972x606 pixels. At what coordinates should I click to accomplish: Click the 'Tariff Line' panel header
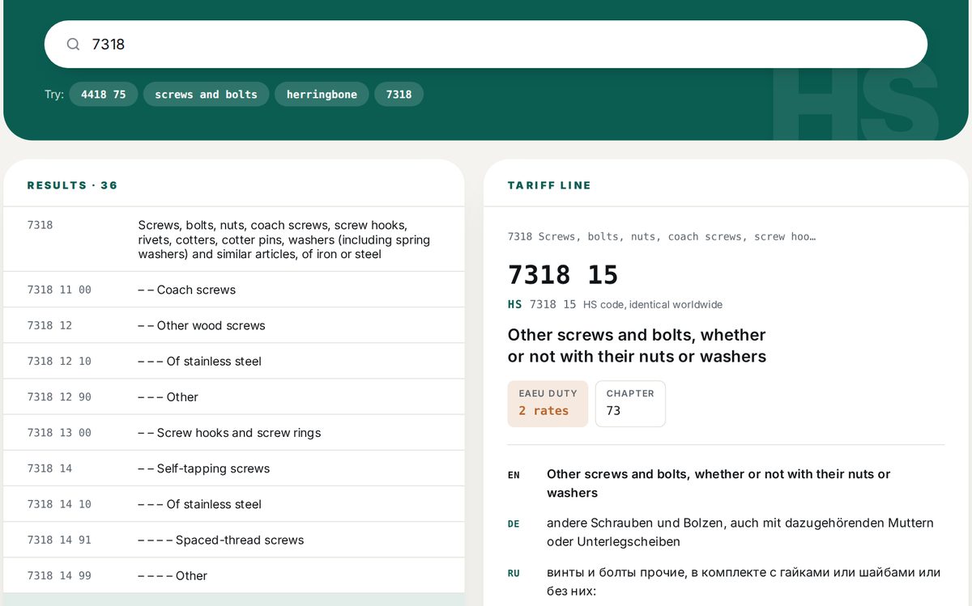click(549, 185)
